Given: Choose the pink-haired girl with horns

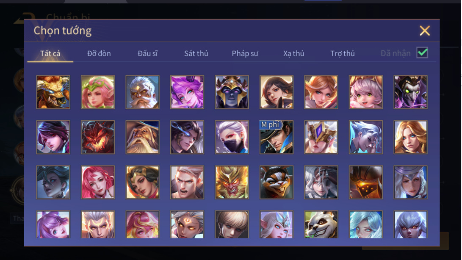Looking at the screenshot, I should pos(366,92).
